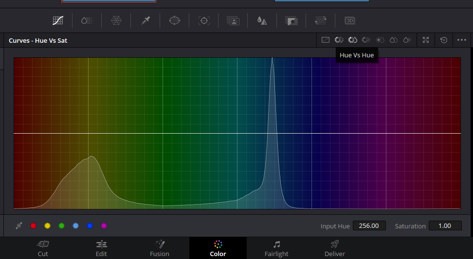Open the 3D stereoscopic palette

click(350, 20)
